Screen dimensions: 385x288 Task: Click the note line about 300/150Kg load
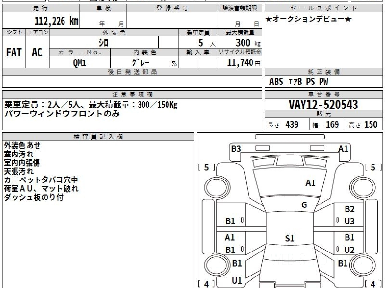[x=91, y=105]
